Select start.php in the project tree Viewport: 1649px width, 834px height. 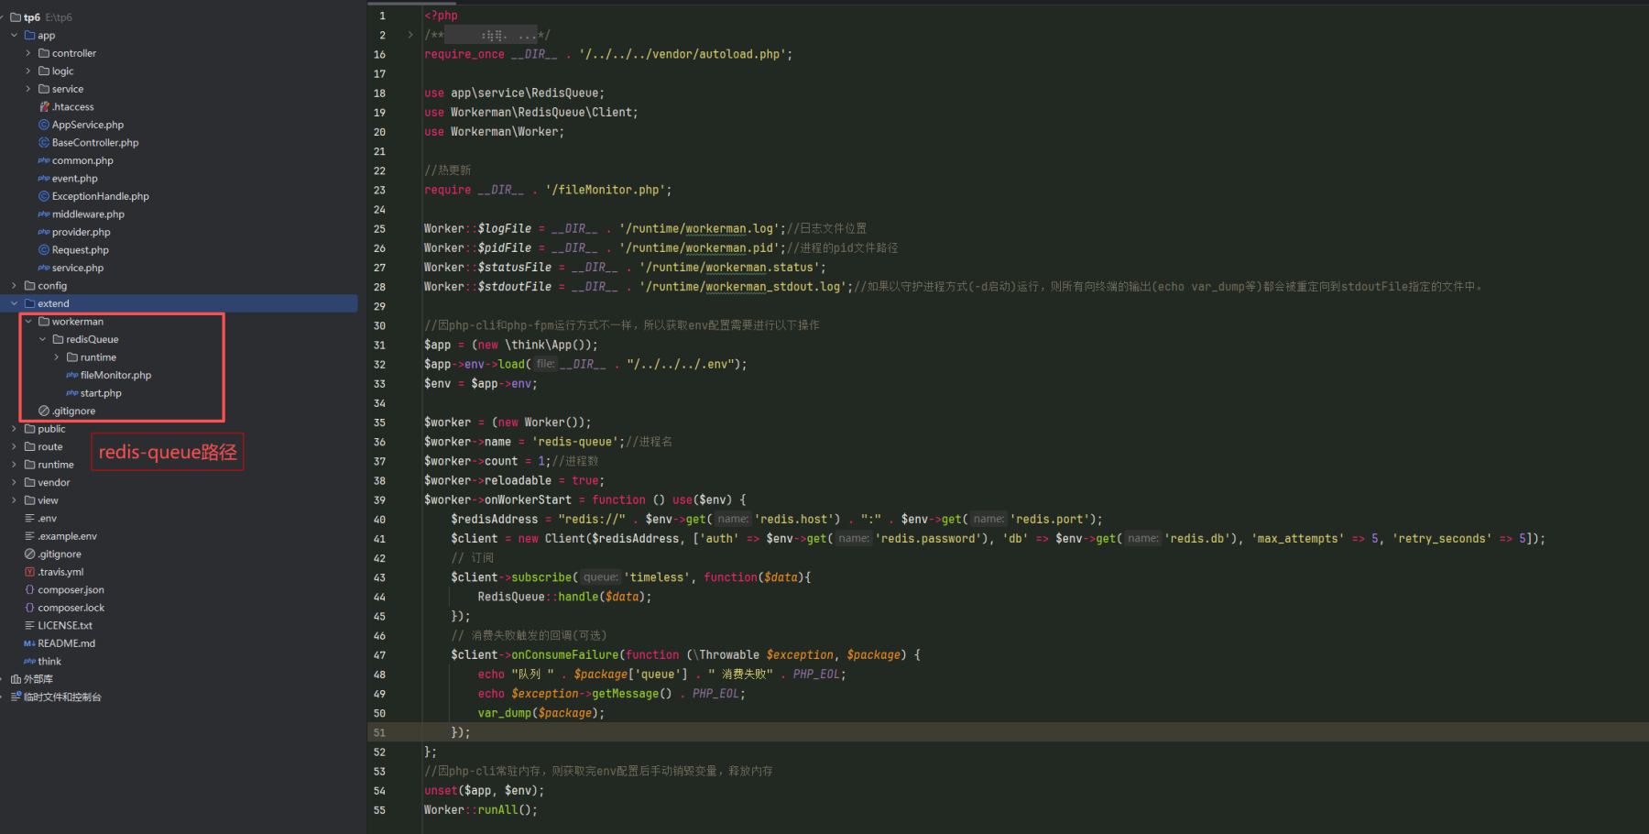point(101,393)
